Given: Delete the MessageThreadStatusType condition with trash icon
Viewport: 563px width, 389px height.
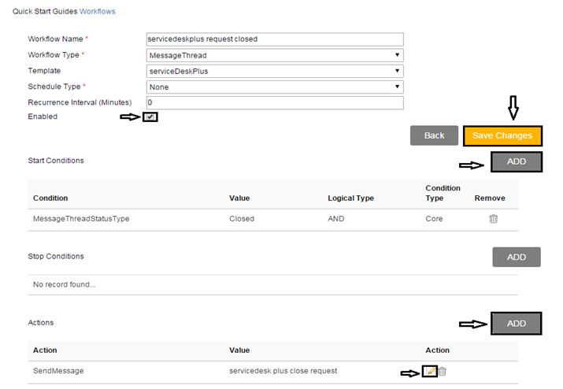Looking at the screenshot, I should point(493,219).
